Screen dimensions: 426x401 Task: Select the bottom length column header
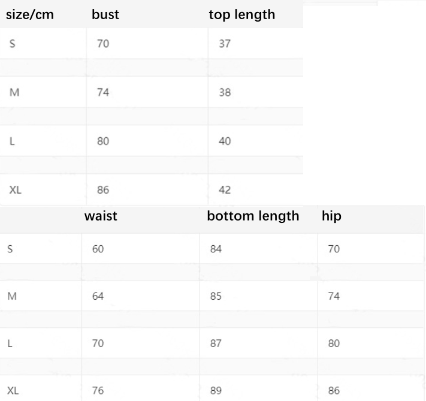click(253, 216)
